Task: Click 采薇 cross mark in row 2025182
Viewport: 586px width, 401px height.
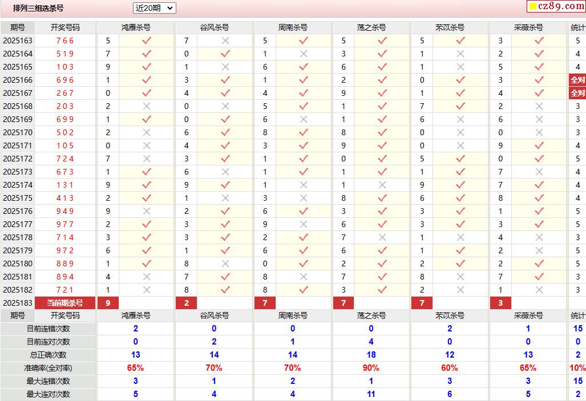Action: [539, 290]
